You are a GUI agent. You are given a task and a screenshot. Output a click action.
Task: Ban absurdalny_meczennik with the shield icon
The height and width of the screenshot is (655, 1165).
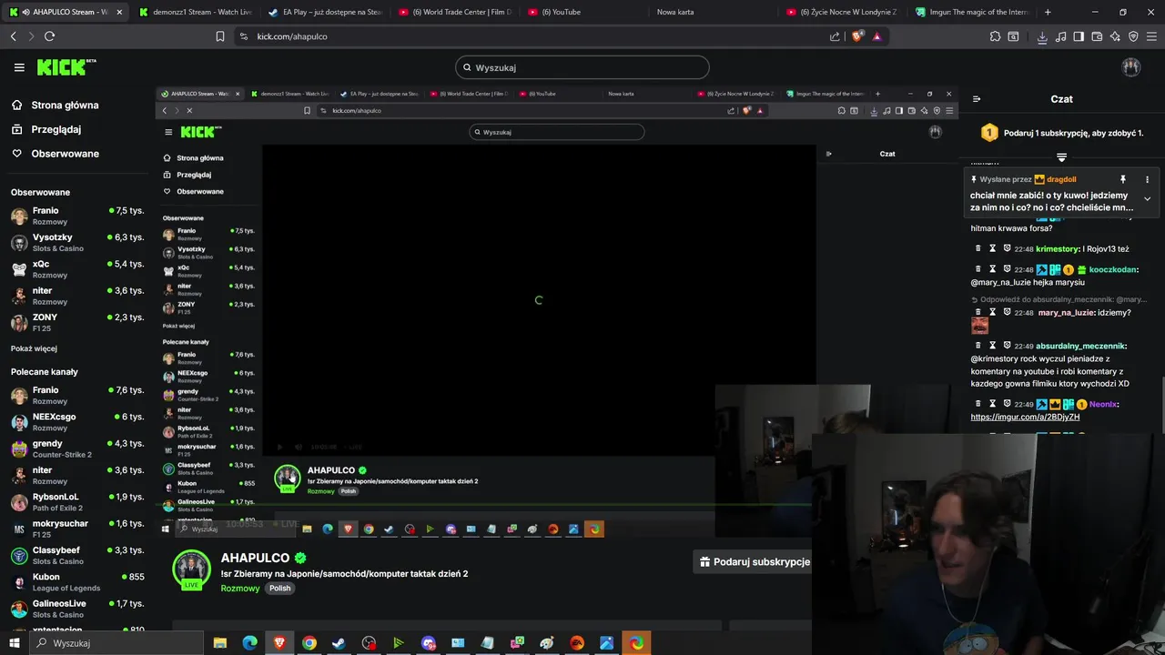(x=1008, y=346)
